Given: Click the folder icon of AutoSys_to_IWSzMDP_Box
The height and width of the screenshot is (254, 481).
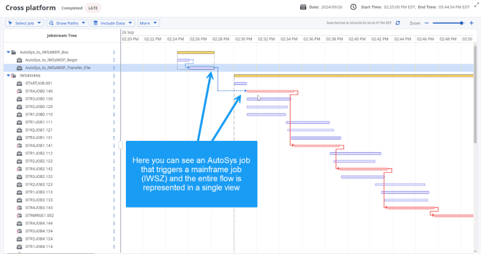Looking at the screenshot, I should (14, 52).
